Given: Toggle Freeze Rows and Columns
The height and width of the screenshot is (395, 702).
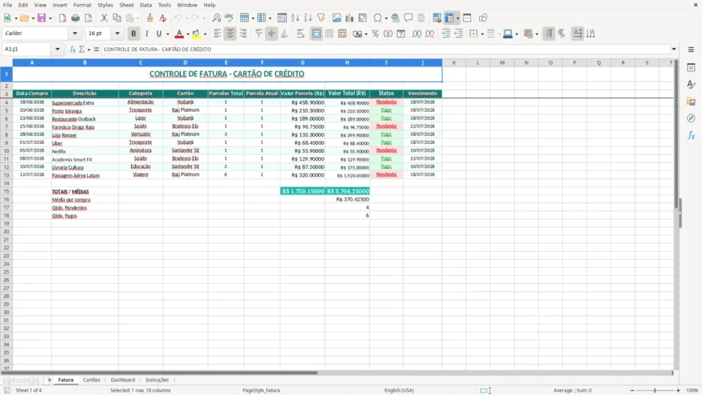Looking at the screenshot, I should pos(449,18).
